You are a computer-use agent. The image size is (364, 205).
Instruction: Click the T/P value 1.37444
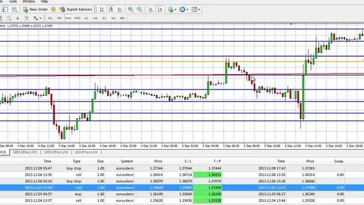pyautogui.click(x=214, y=169)
